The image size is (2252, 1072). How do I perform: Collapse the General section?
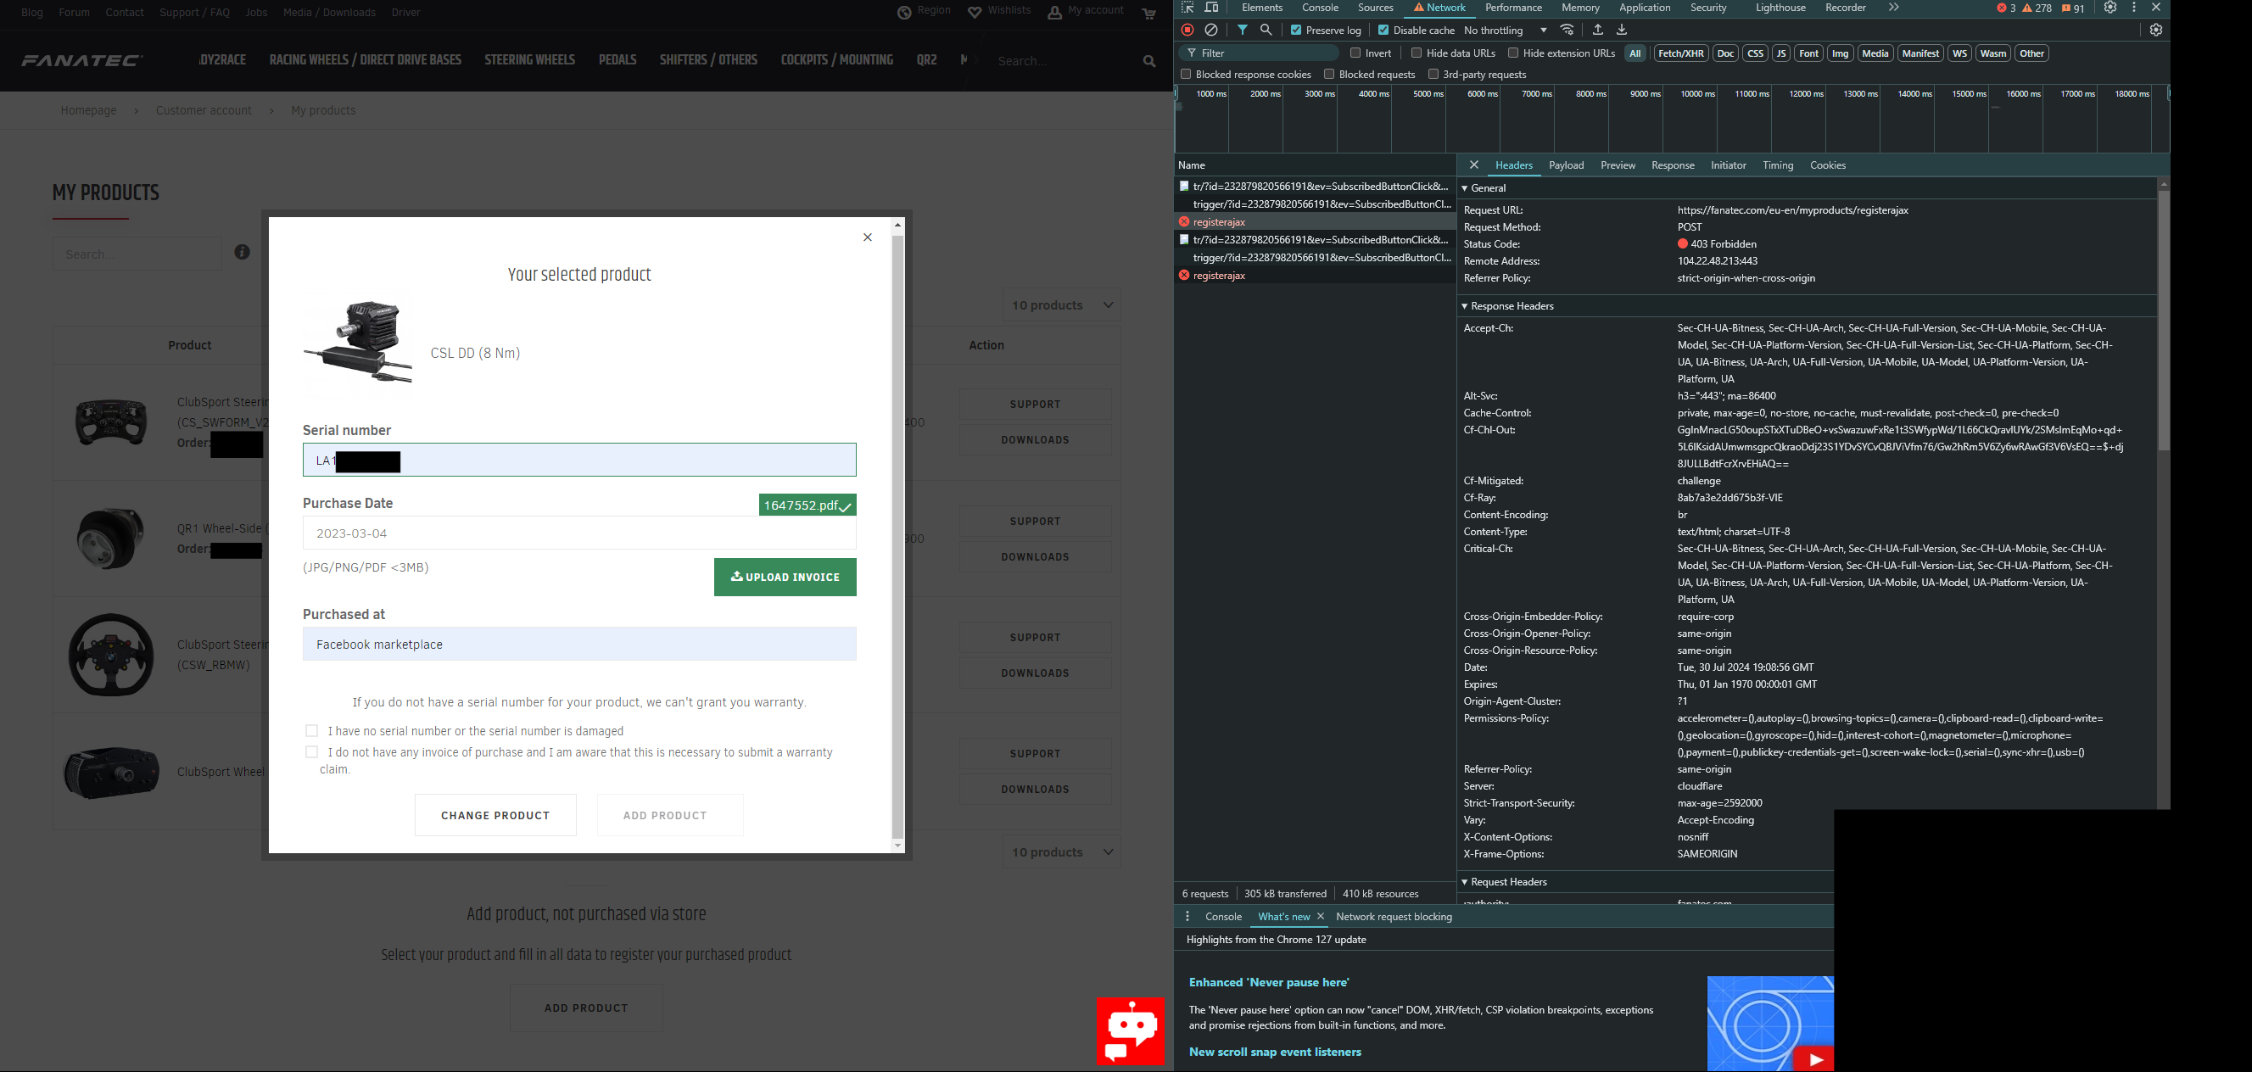tap(1463, 188)
